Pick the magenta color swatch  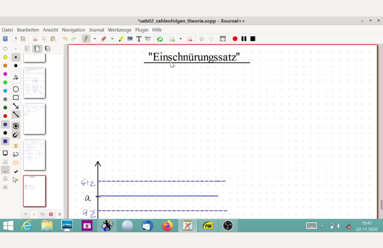click(5, 74)
